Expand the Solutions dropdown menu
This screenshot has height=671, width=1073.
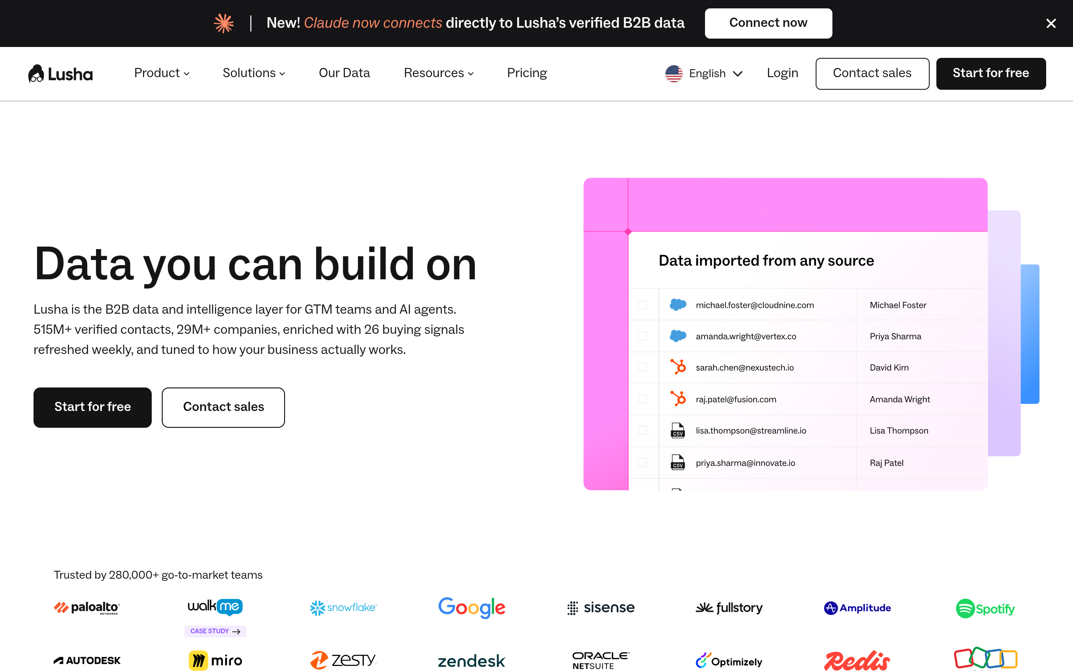pyautogui.click(x=254, y=73)
